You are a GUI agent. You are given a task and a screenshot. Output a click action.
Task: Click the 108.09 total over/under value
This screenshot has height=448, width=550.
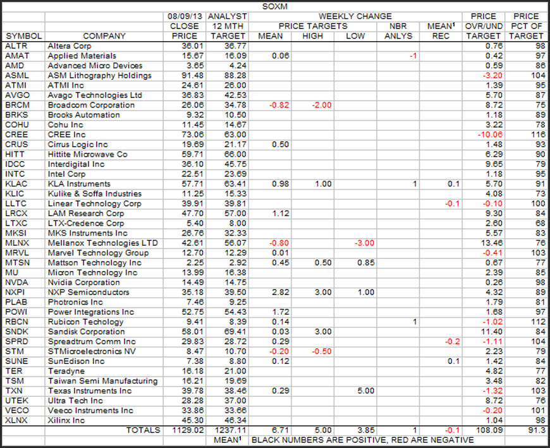[x=489, y=430]
